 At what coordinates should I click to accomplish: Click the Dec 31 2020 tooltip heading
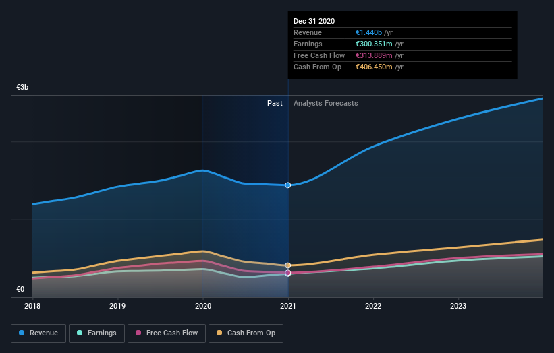(x=314, y=21)
